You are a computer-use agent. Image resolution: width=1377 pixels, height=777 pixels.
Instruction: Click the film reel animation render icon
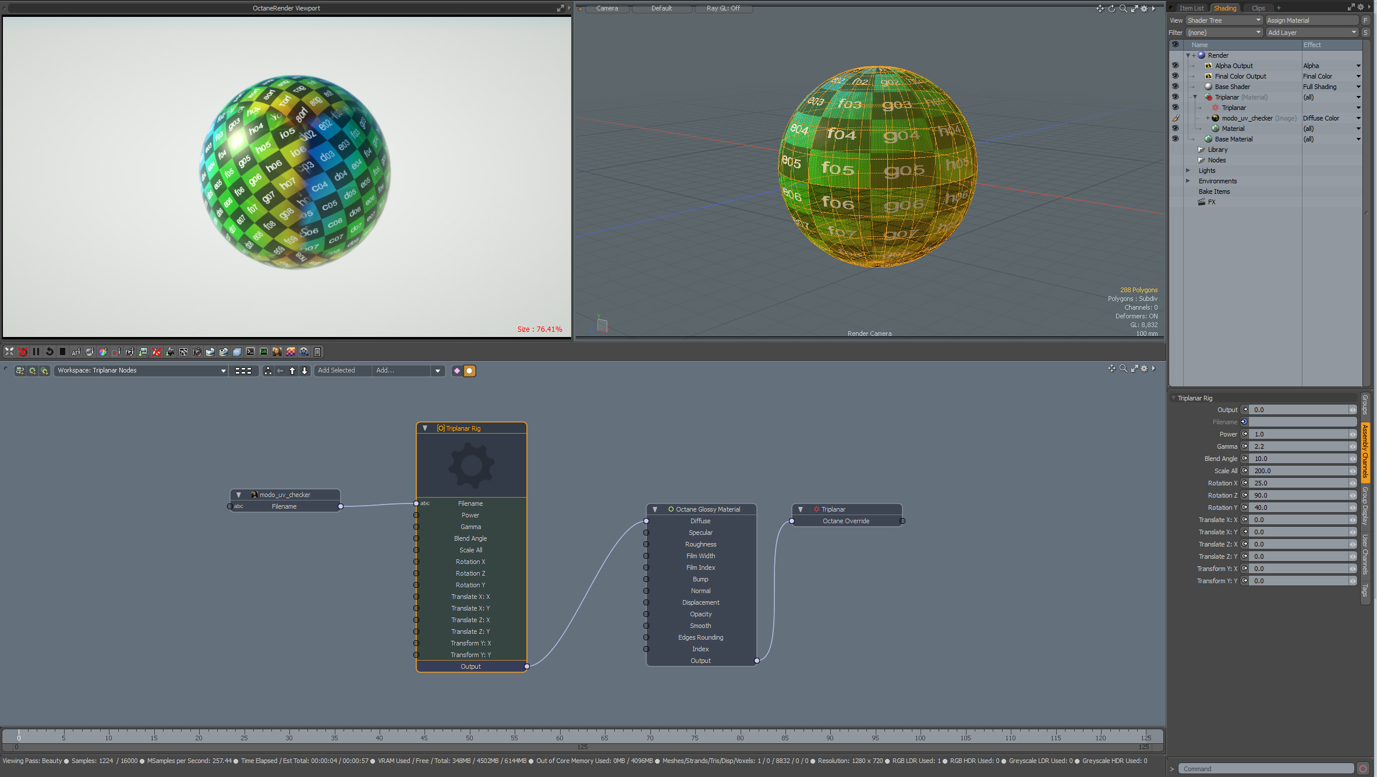tap(304, 352)
